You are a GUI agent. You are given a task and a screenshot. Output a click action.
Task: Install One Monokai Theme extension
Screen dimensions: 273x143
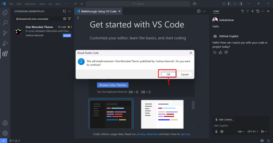[67, 36]
